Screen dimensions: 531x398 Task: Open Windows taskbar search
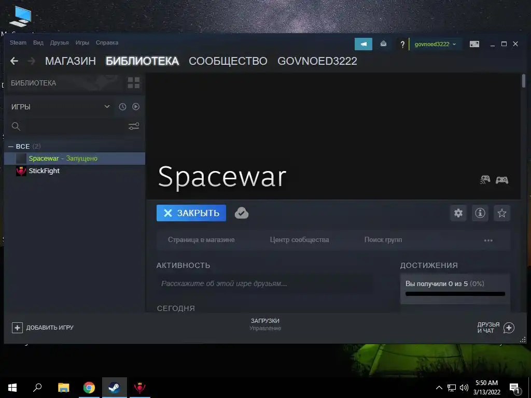click(x=37, y=388)
